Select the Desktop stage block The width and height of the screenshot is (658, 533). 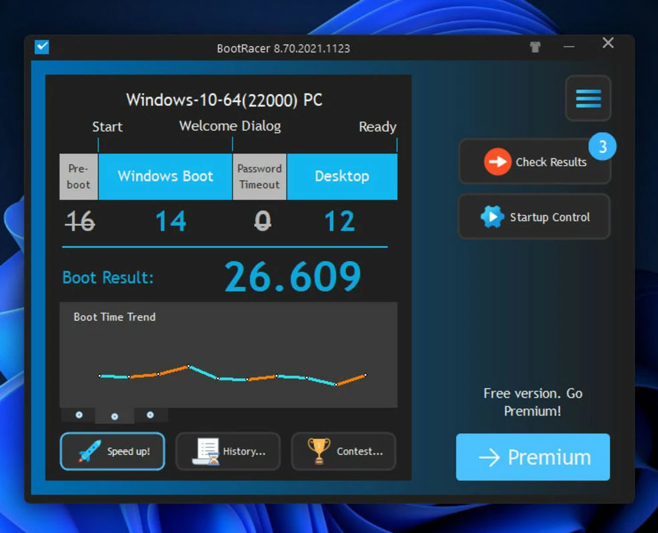[342, 177]
